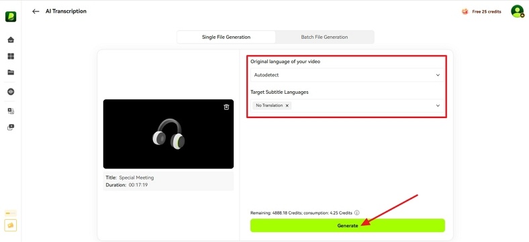Screen dimensions: 529x242
Task: Open the video subtitle icon in sidebar
Action: click(x=11, y=127)
